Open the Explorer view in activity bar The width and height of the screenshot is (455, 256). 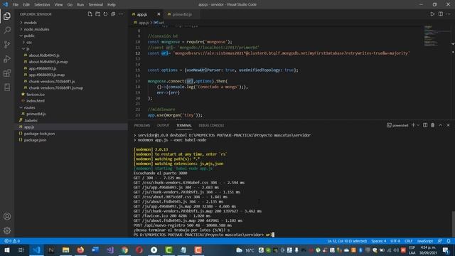point(7,16)
